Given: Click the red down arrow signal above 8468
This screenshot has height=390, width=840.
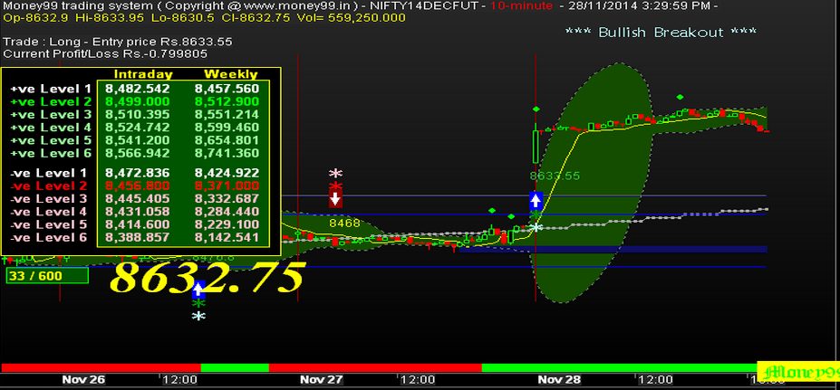Looking at the screenshot, I should 335,198.
